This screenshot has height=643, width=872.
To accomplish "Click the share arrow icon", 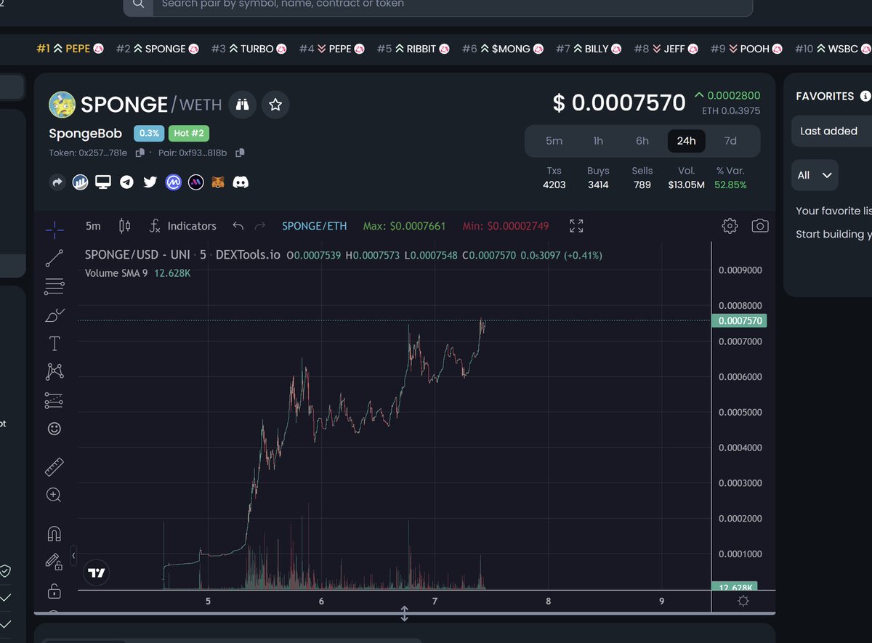I will coord(57,182).
